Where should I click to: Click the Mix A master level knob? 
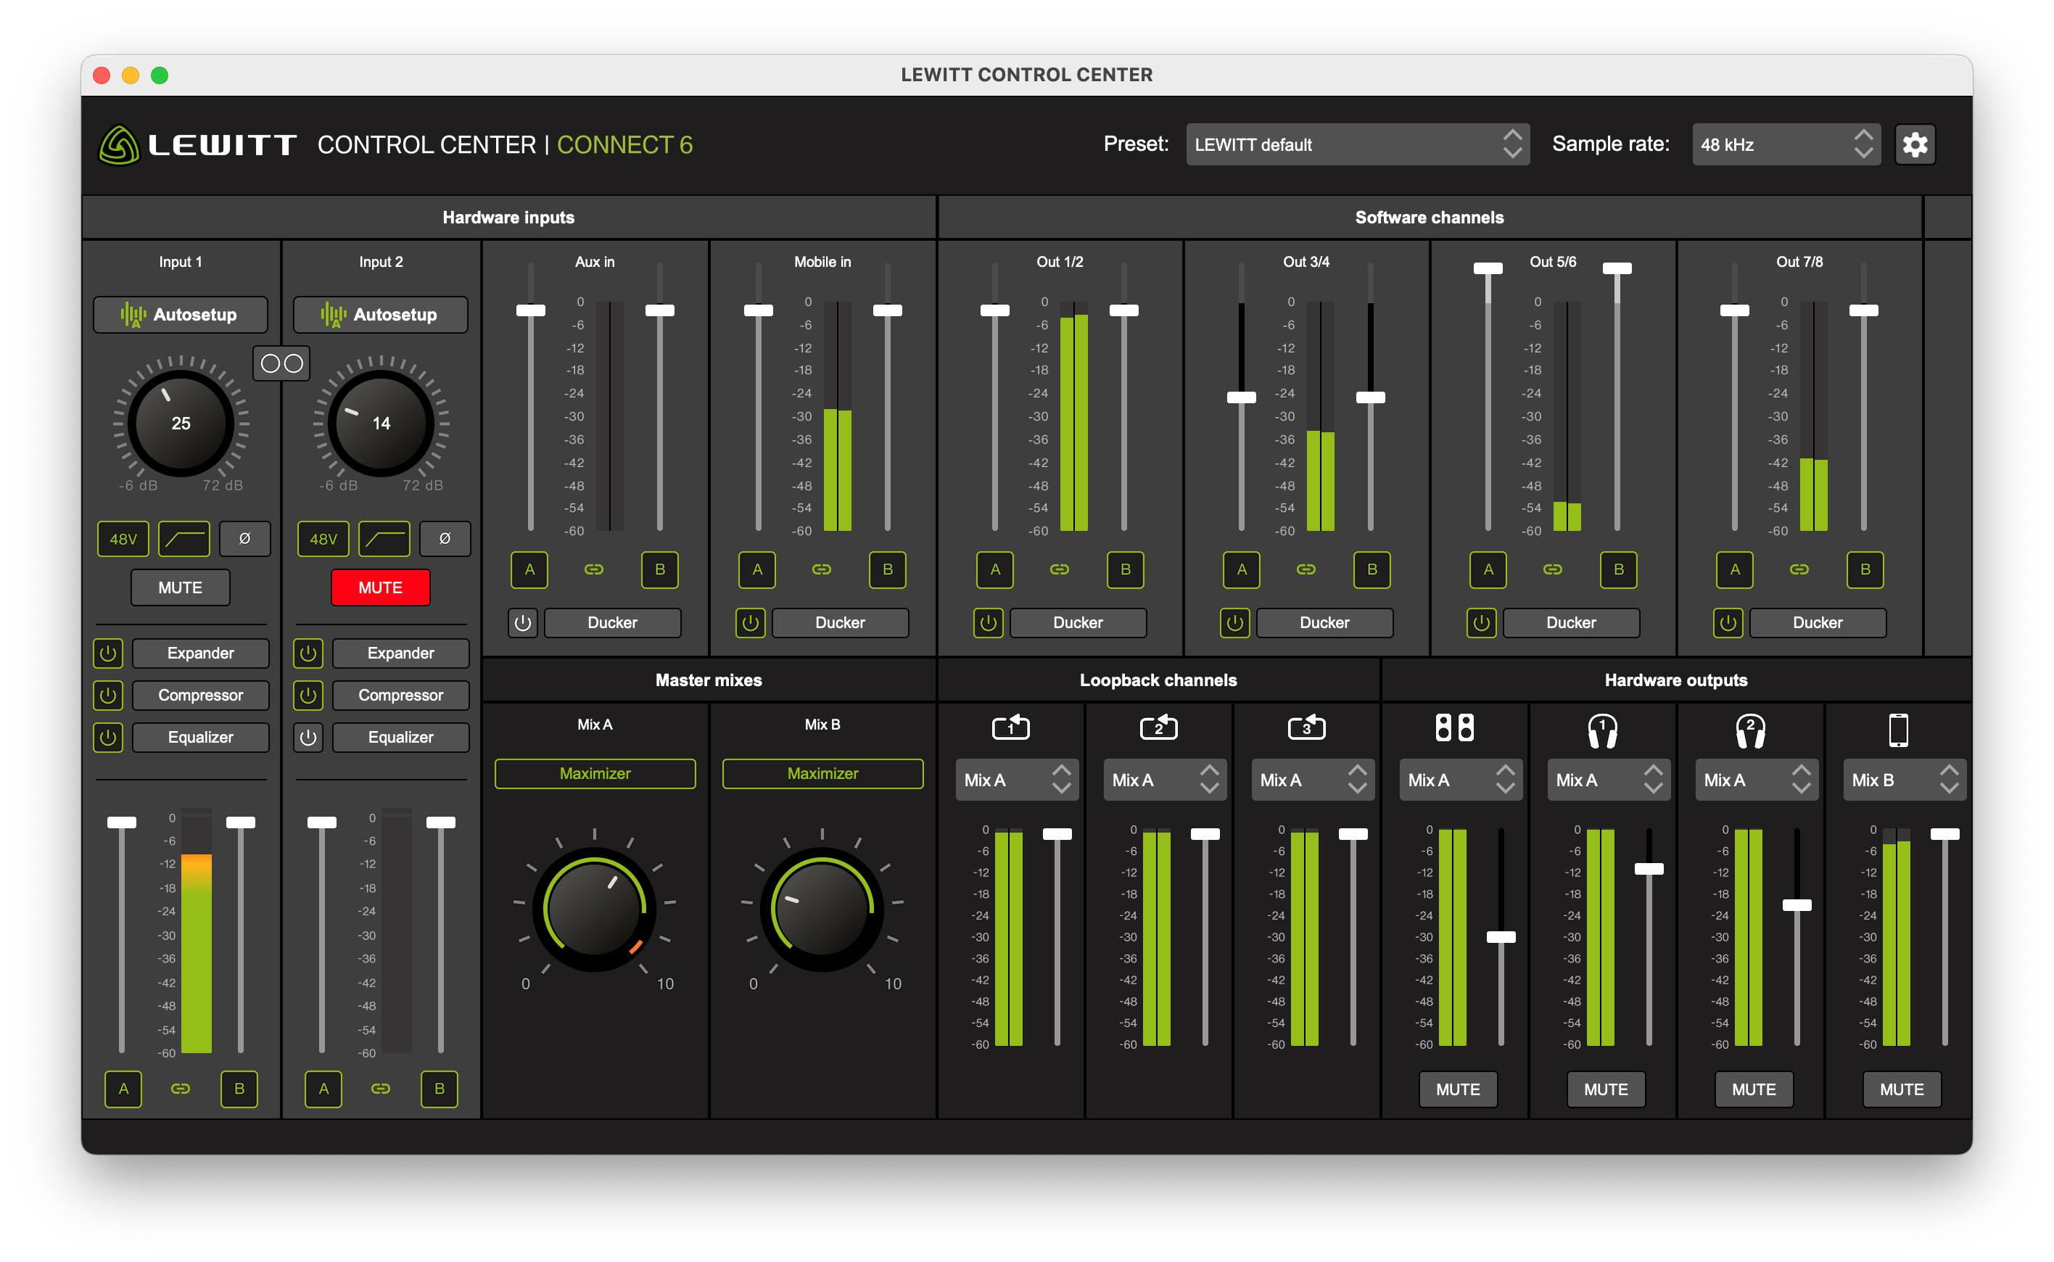coord(594,909)
